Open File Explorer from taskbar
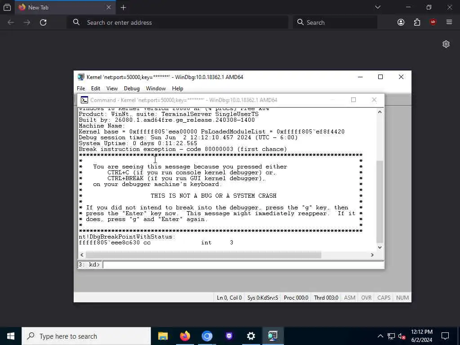 point(163,336)
